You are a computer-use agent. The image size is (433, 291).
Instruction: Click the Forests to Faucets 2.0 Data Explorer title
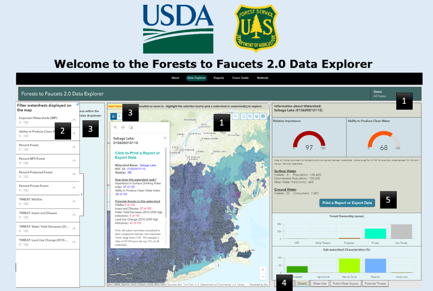tap(62, 94)
